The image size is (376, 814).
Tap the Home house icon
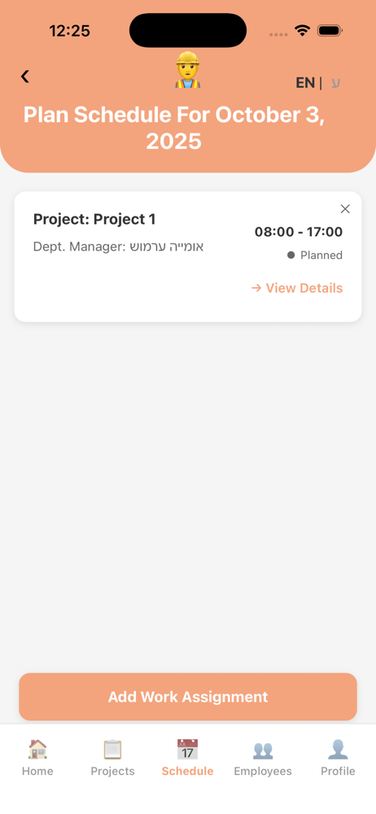[37, 750]
